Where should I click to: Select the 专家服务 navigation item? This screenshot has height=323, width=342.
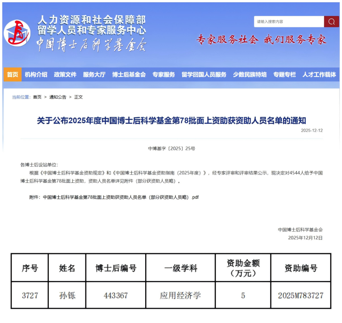pos(164,75)
